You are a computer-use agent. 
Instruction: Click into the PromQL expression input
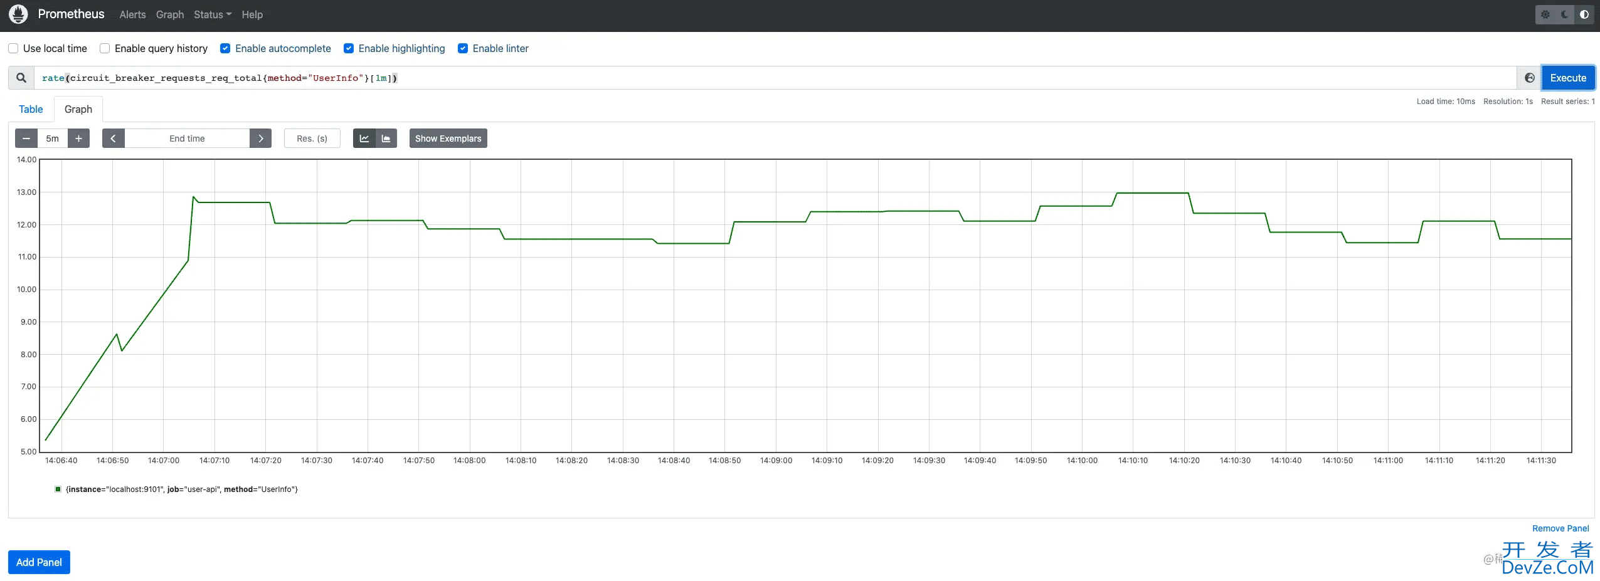[x=775, y=78]
